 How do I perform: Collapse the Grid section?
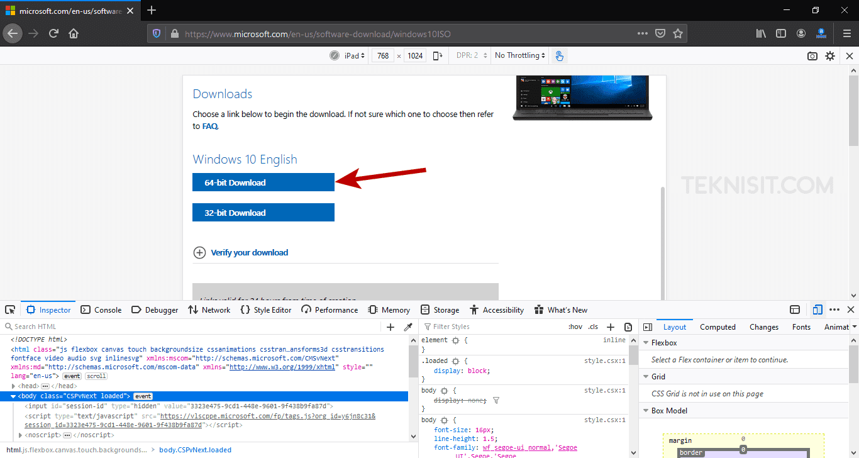646,377
